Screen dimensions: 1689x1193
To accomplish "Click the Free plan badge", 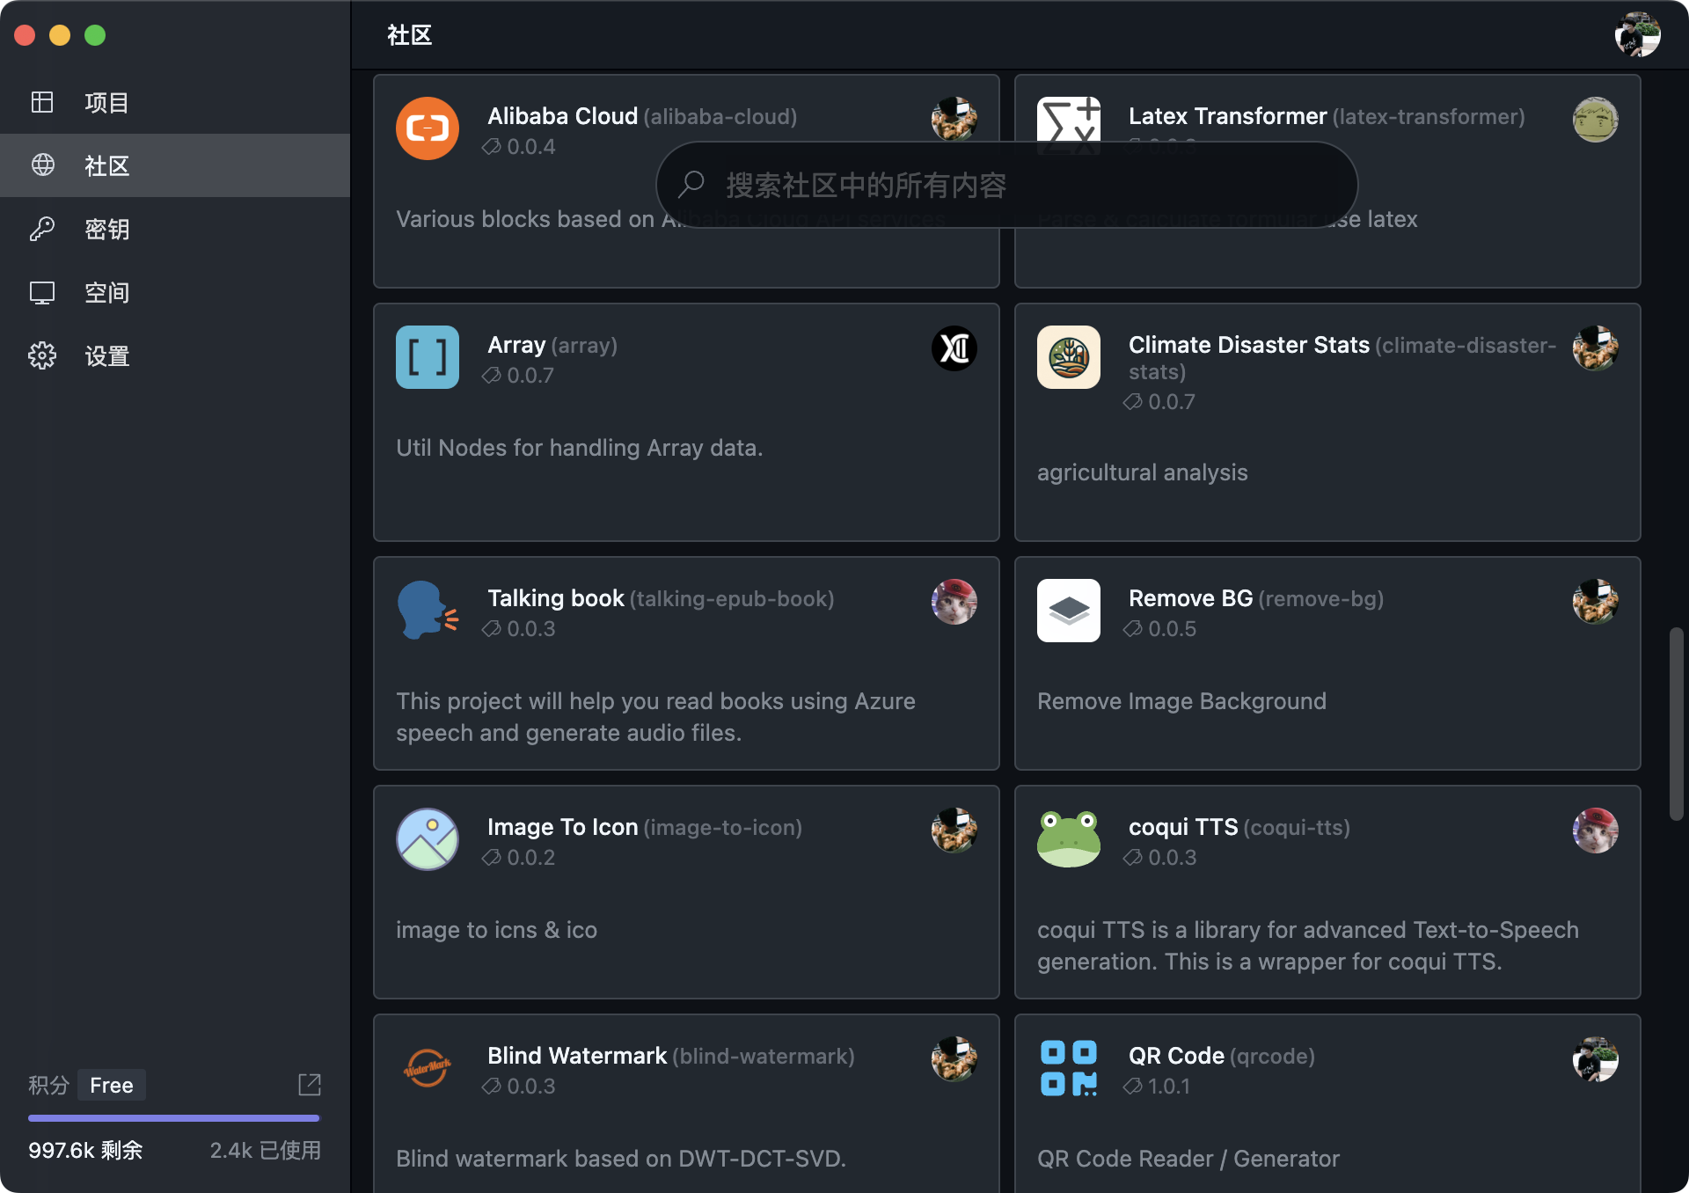I will coord(112,1085).
